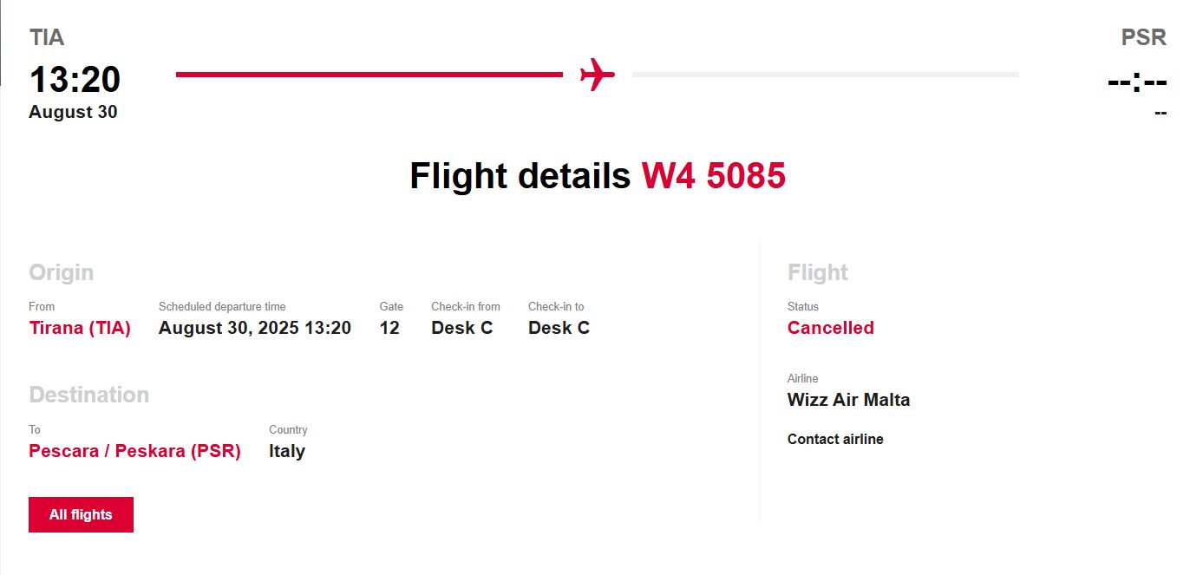Select the W4 5085 flight number
1190x575 pixels.
(x=713, y=176)
